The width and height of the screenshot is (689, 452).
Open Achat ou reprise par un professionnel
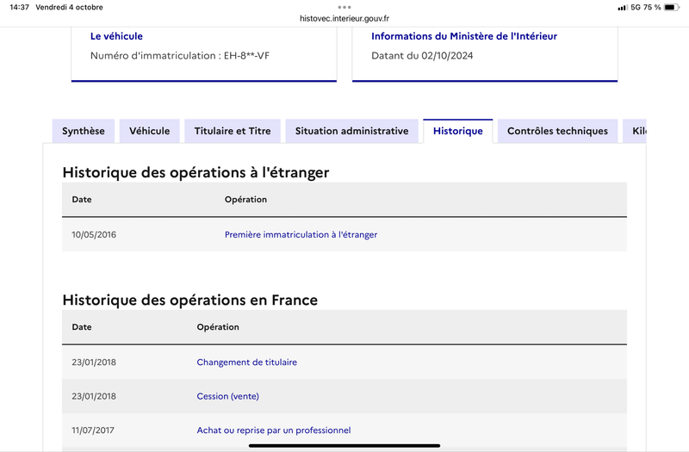(274, 430)
